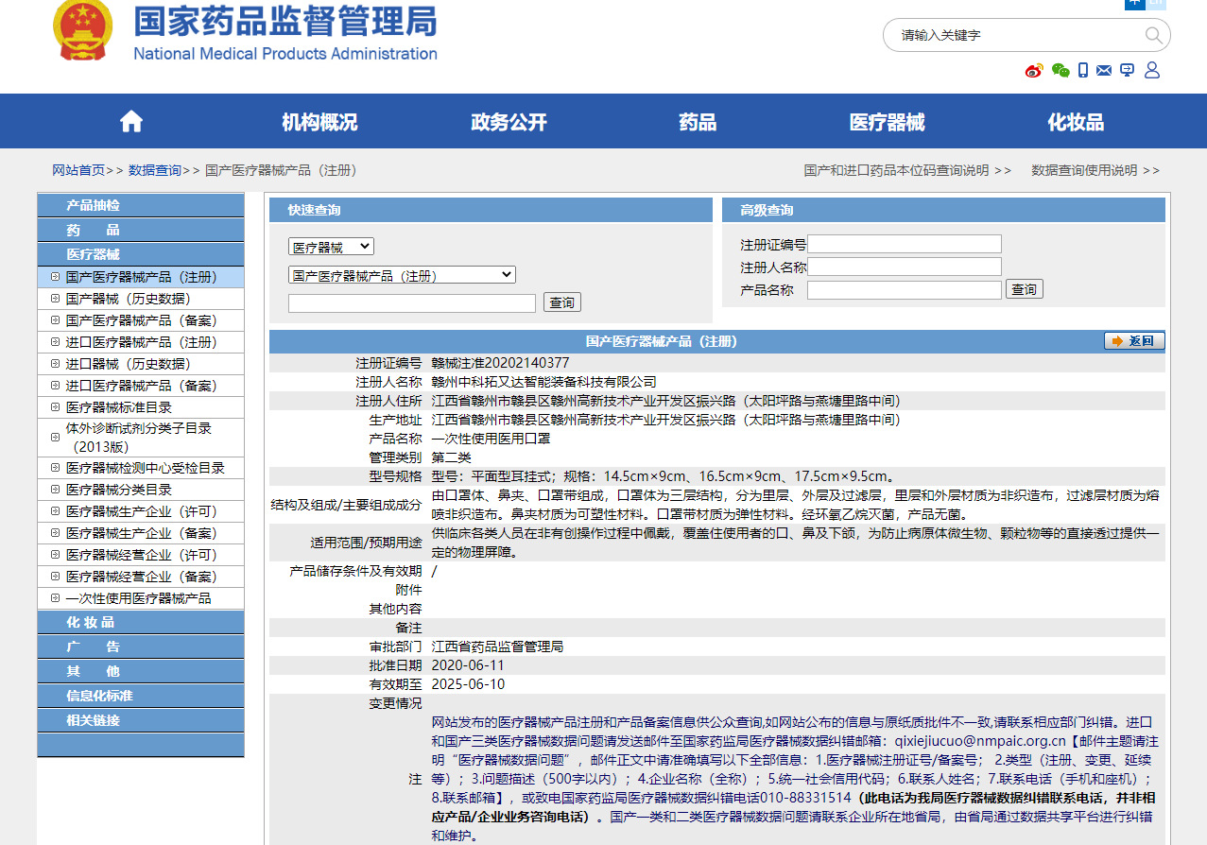Click the 返回 back button
The image size is (1207, 845).
tap(1134, 341)
